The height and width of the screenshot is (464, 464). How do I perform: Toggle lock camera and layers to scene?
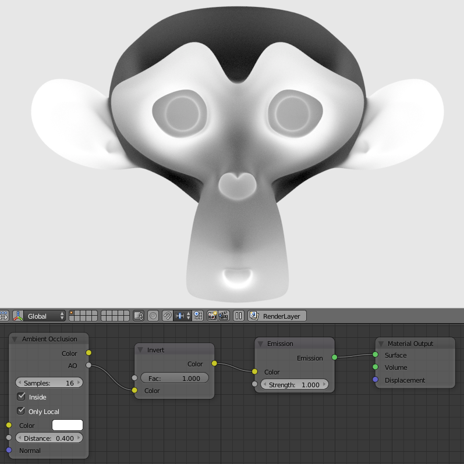(139, 316)
